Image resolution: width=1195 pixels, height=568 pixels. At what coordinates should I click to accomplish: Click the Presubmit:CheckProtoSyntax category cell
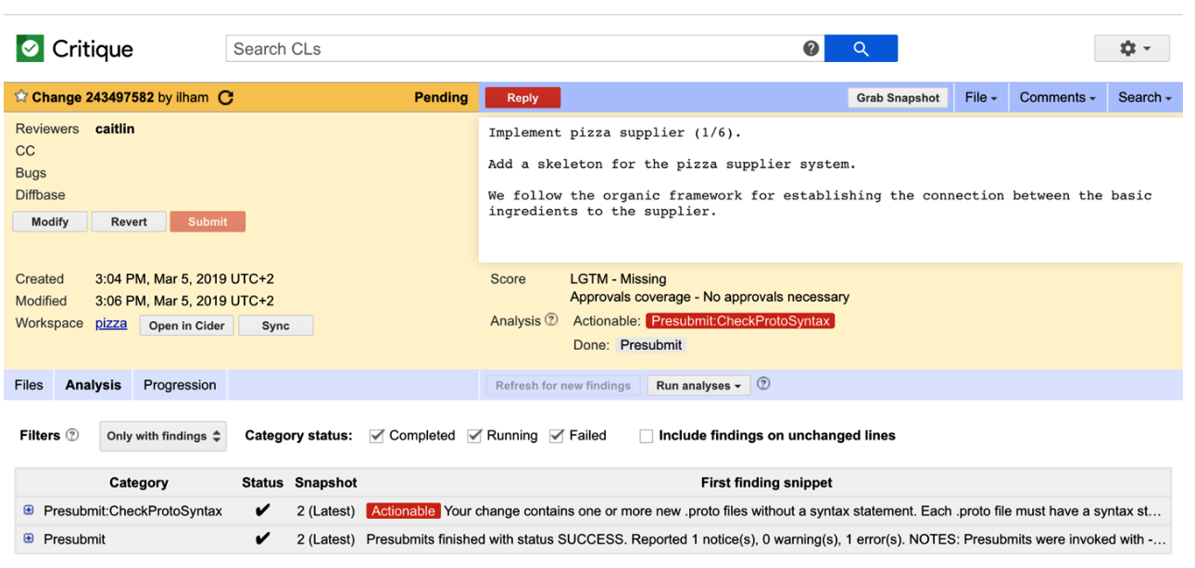(x=132, y=511)
